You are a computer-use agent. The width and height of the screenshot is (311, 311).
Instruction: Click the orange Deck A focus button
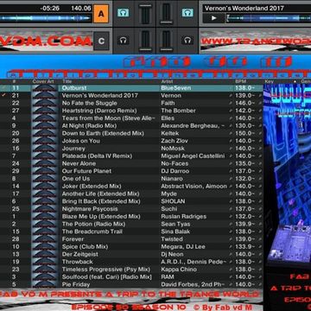click(101, 14)
